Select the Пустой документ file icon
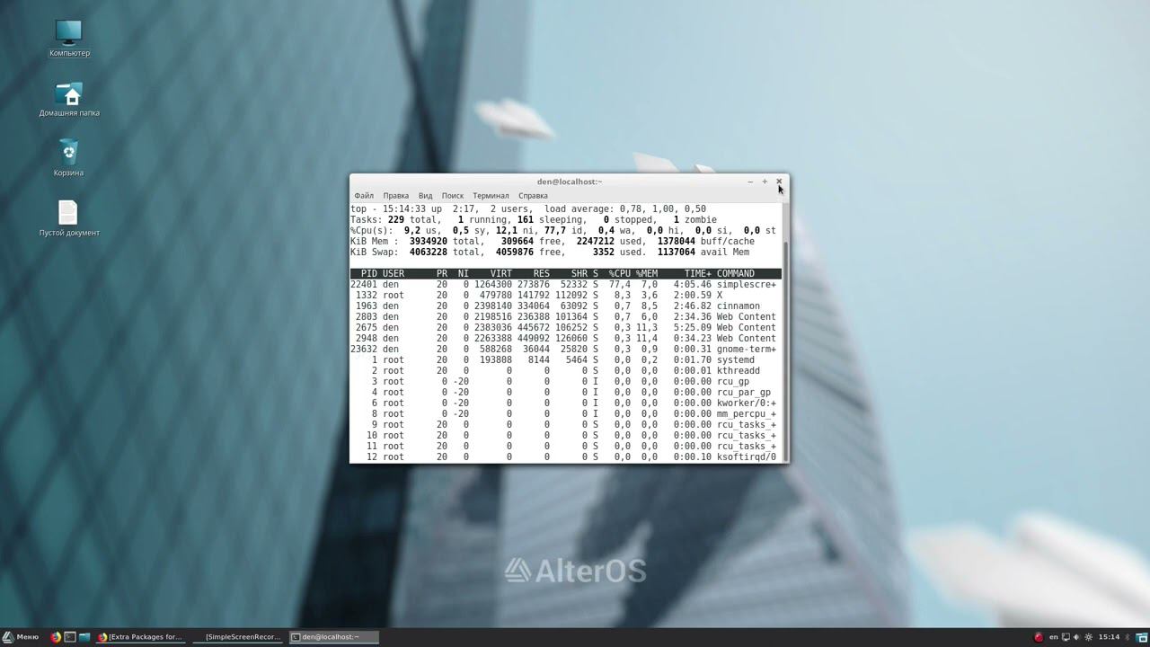Image resolution: width=1150 pixels, height=647 pixels. (69, 218)
